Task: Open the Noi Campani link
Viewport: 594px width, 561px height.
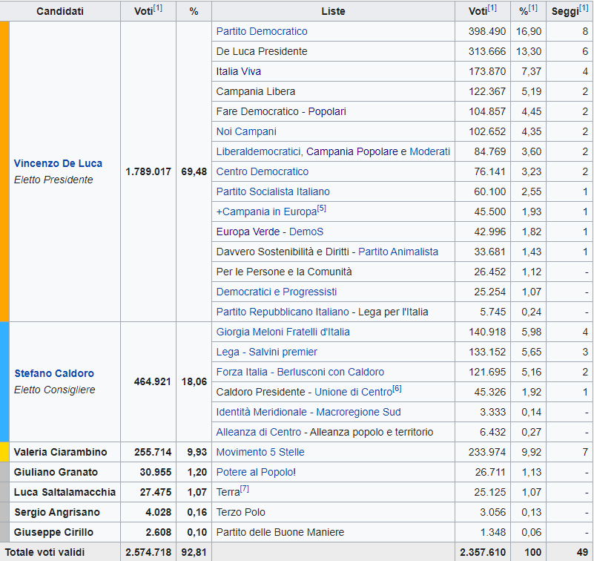Action: tap(245, 131)
